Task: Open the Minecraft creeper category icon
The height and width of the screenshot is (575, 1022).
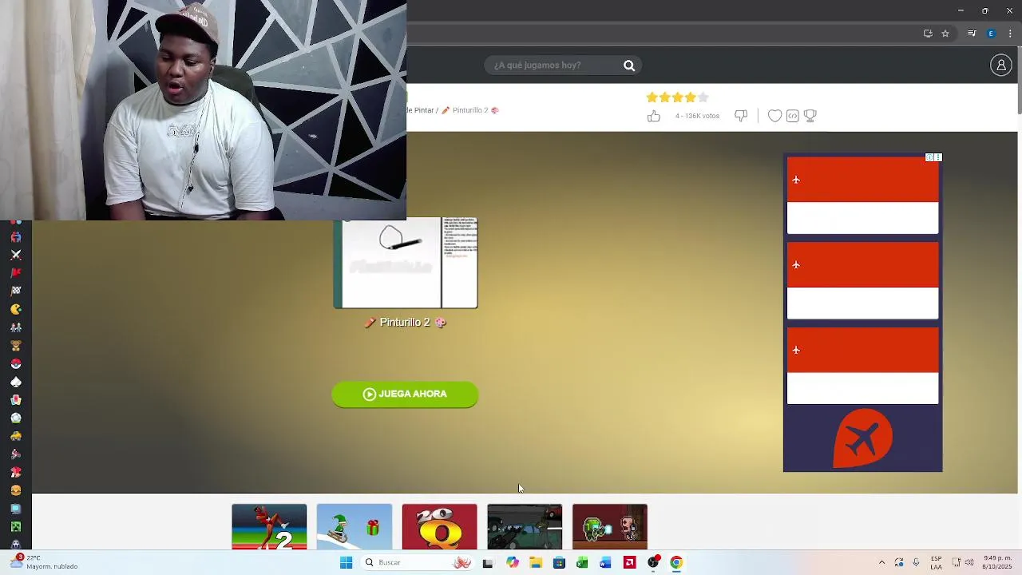Action: tap(16, 527)
